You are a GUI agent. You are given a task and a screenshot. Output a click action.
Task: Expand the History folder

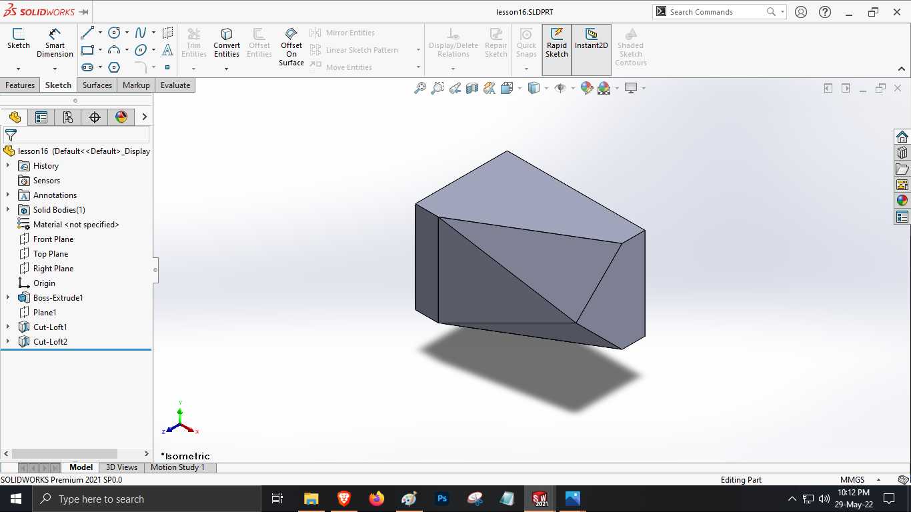click(x=8, y=165)
